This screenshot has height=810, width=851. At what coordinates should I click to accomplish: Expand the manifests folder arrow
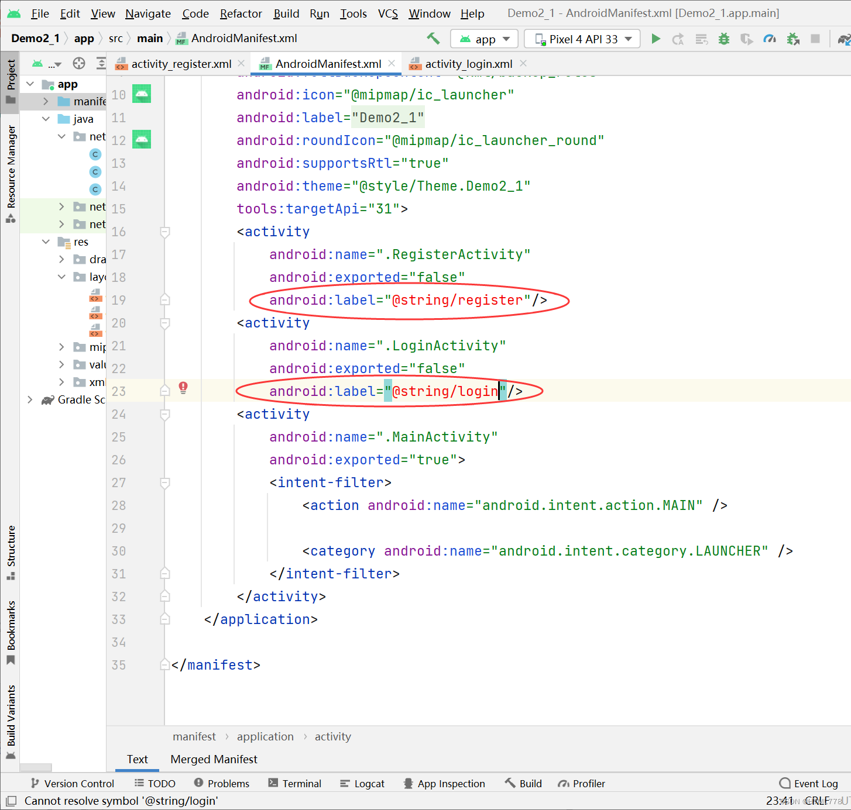46,101
